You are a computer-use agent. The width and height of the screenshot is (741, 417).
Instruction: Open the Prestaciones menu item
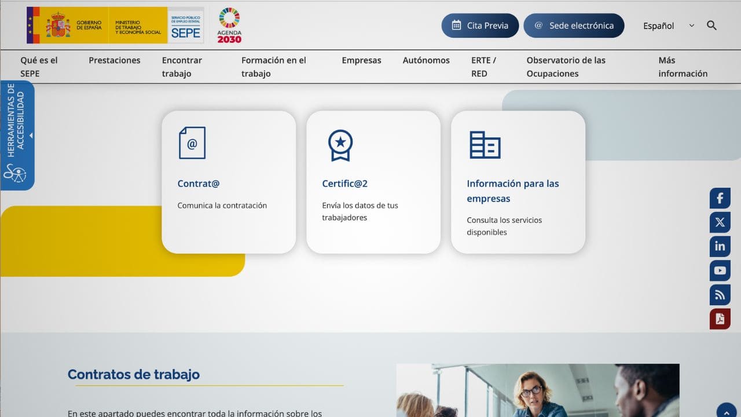tap(114, 60)
